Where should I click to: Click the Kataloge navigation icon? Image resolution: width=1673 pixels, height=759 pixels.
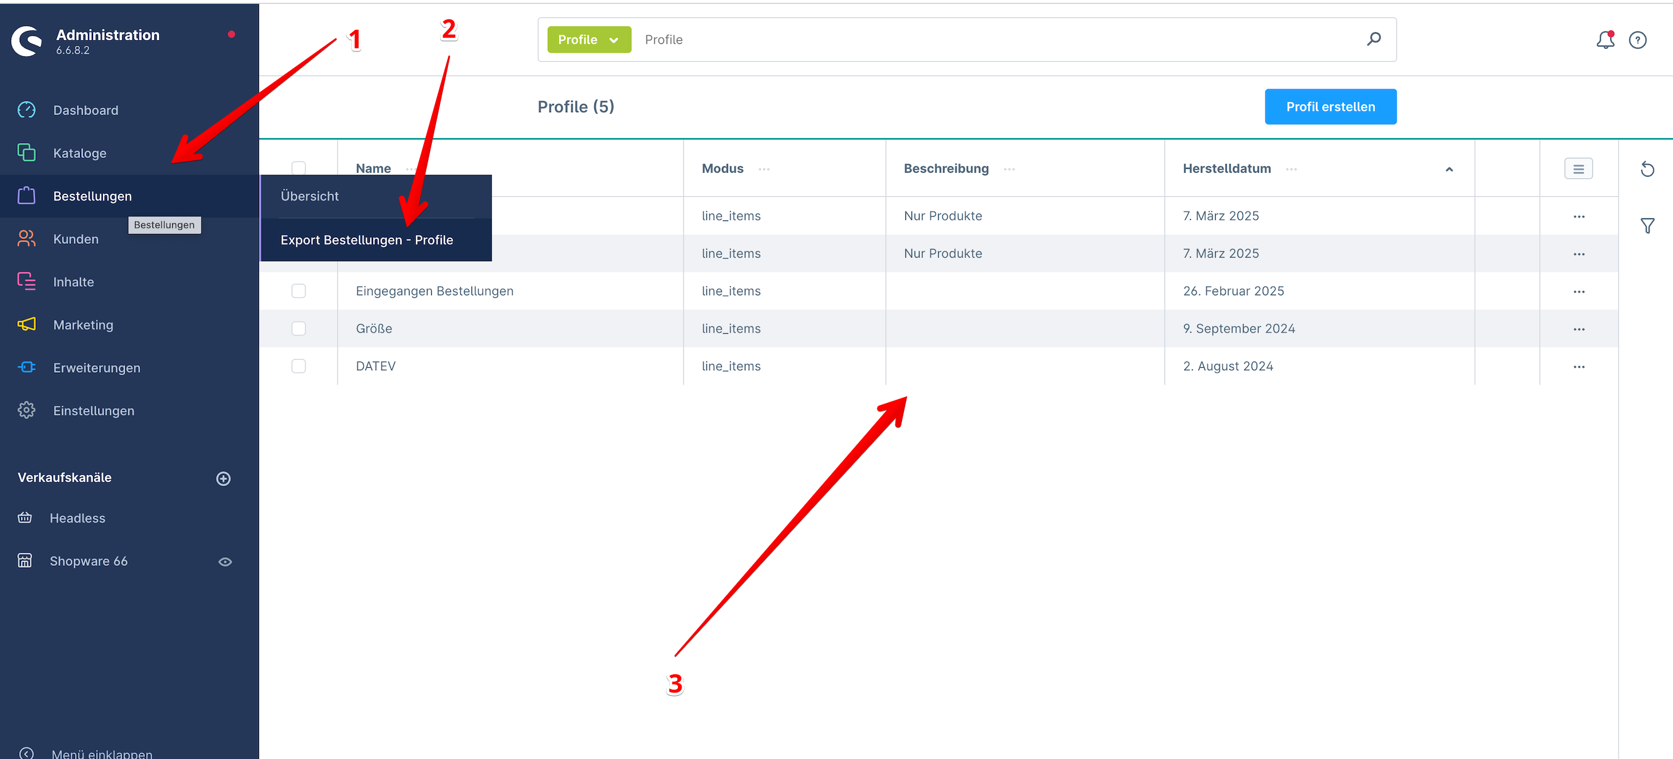[x=28, y=152]
